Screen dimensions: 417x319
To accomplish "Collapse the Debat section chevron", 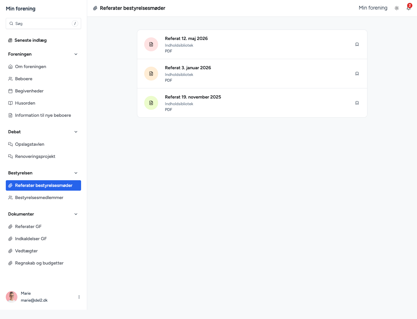I will (76, 132).
